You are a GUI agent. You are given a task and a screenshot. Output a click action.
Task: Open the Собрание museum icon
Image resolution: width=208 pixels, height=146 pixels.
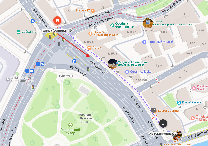18,32
